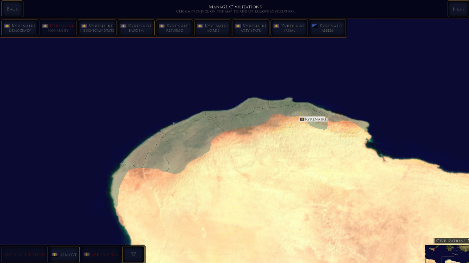Click the Back button

click(x=12, y=9)
